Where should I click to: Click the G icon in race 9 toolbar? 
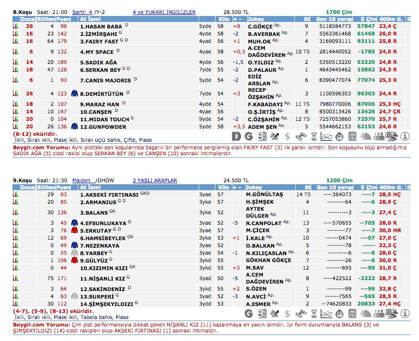pyautogui.click(x=249, y=313)
